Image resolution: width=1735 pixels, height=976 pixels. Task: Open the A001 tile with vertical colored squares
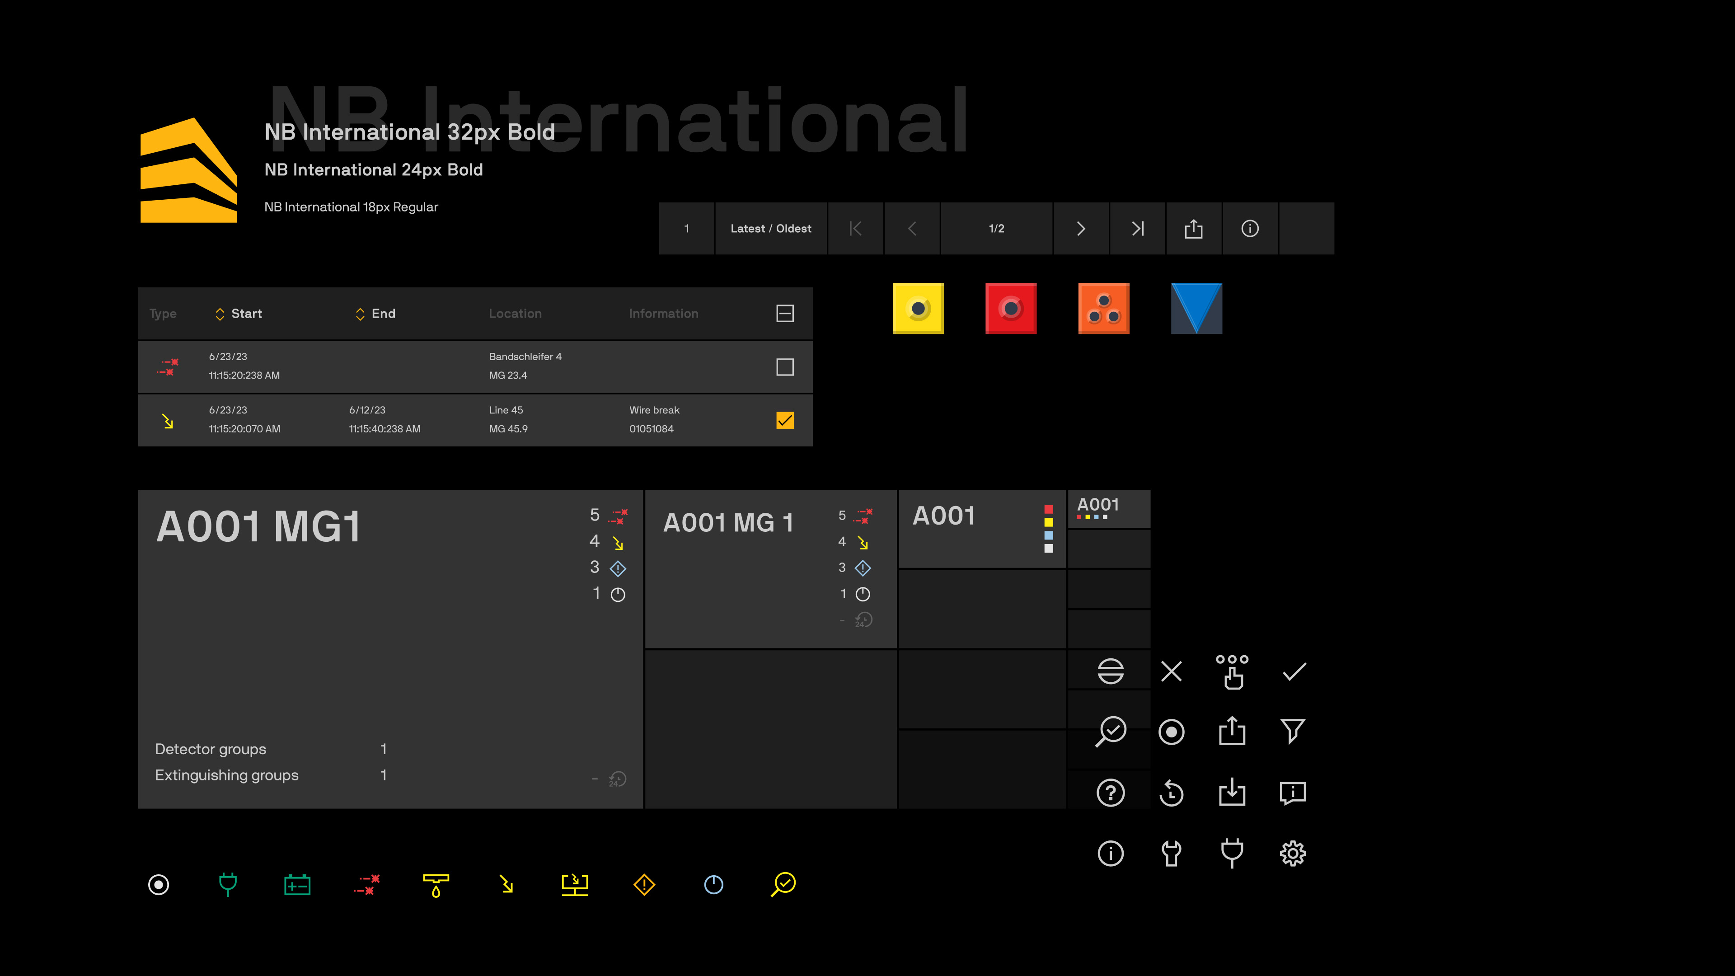point(982,529)
